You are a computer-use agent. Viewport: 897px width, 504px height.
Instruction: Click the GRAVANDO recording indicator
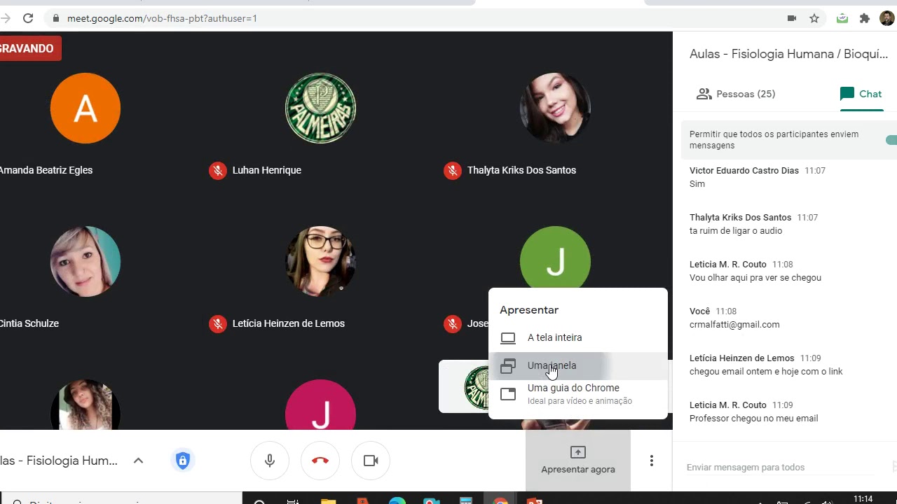tap(29, 48)
